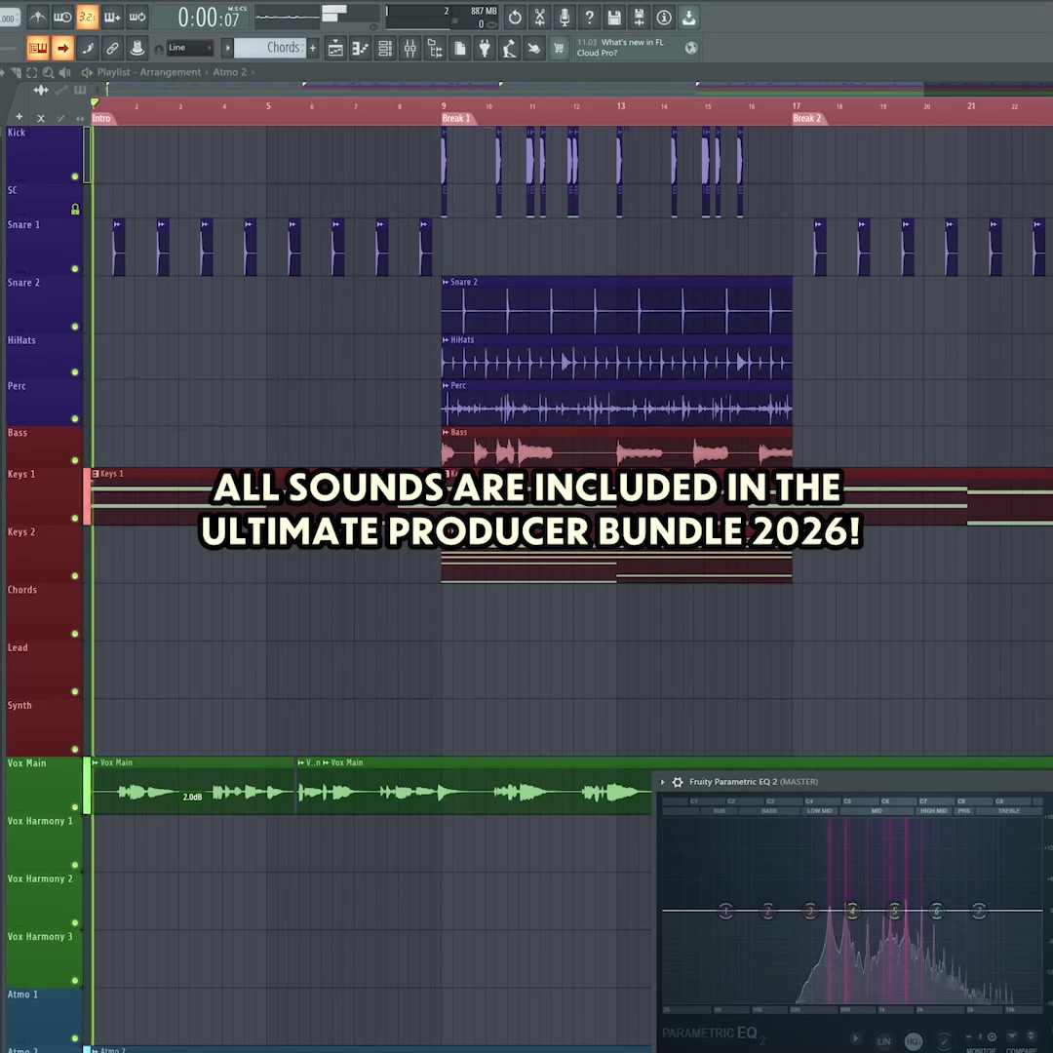Open Parametric EQ 2 gear settings
1053x1053 pixels.
click(x=678, y=782)
